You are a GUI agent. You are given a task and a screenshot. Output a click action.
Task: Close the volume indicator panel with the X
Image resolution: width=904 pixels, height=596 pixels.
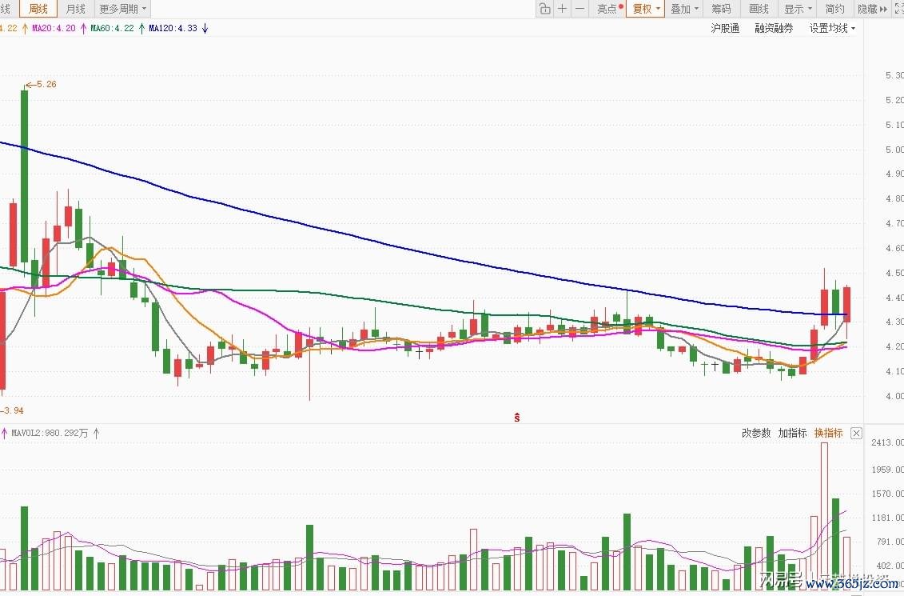[x=856, y=433]
